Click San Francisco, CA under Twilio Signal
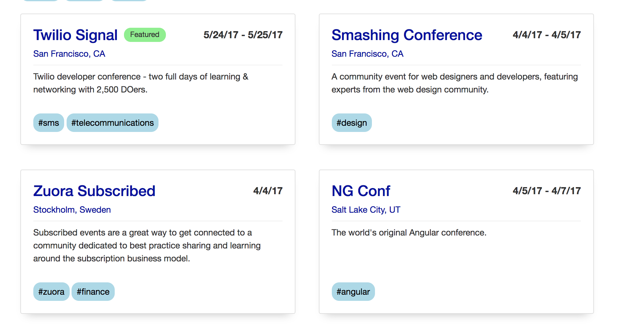The height and width of the screenshot is (336, 626). coord(69,54)
